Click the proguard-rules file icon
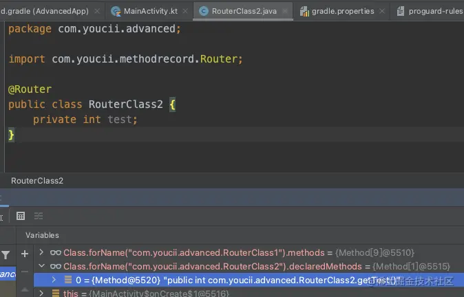Viewport: 464px width, 297px height. pos(401,11)
